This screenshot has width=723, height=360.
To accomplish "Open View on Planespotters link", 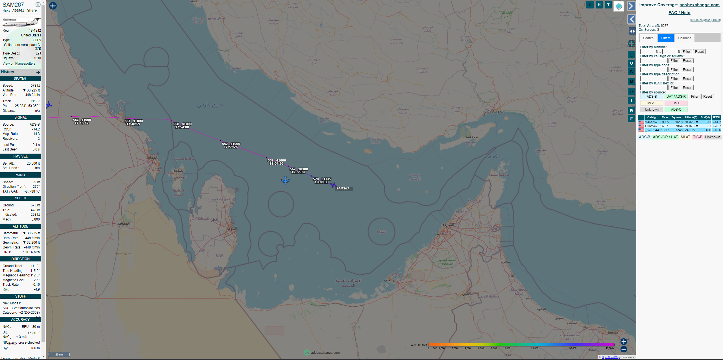I will (19, 64).
